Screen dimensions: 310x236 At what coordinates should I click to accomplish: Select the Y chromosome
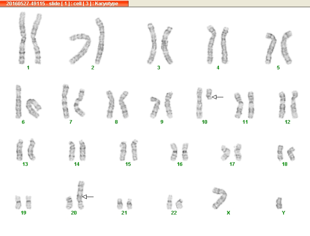pos(279,203)
